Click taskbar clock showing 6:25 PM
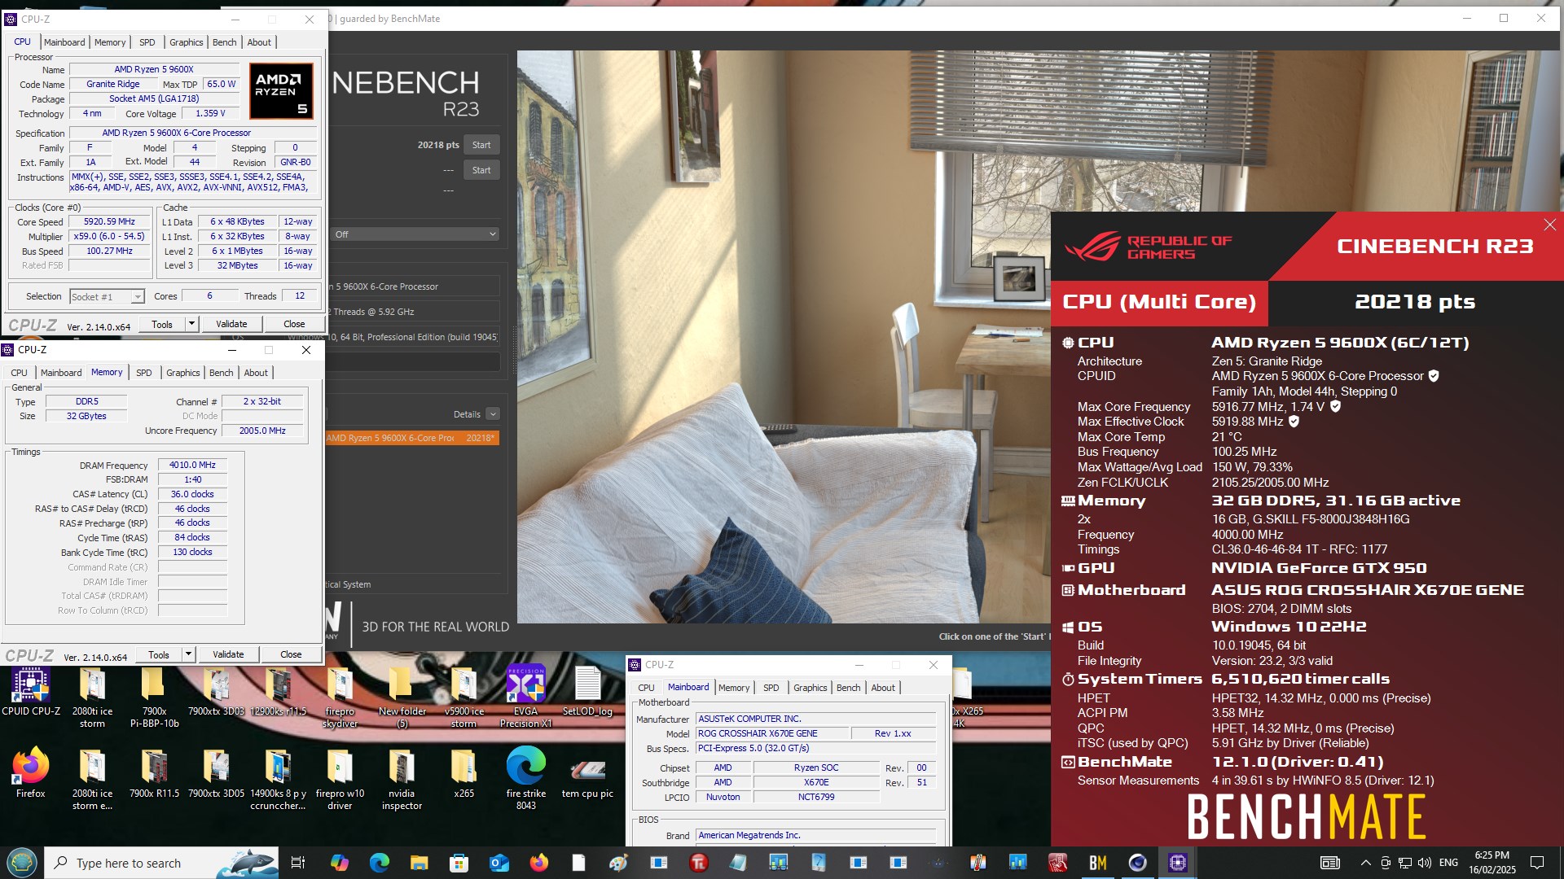 click(1492, 863)
